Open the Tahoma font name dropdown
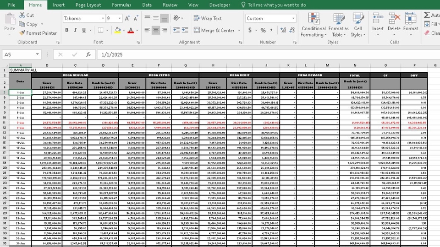Screen dimensions: 440x247 tap(103, 18)
